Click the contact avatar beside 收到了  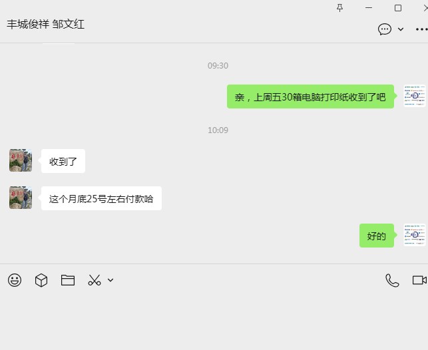tap(21, 160)
